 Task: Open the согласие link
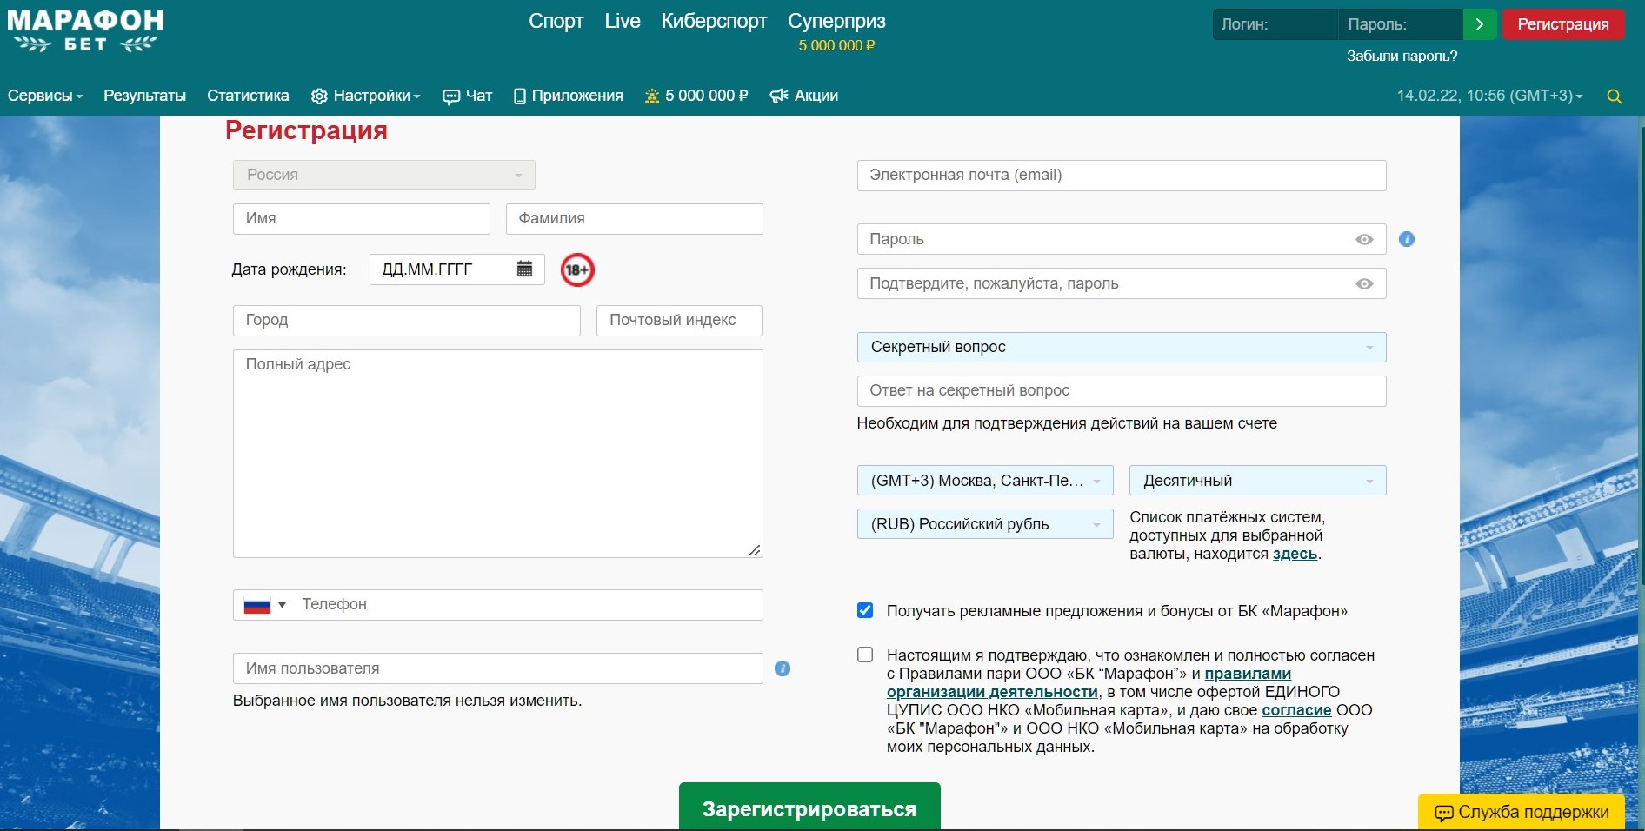pos(1296,710)
